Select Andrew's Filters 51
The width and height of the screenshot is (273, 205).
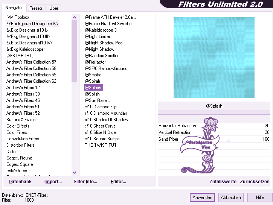coord(23,107)
